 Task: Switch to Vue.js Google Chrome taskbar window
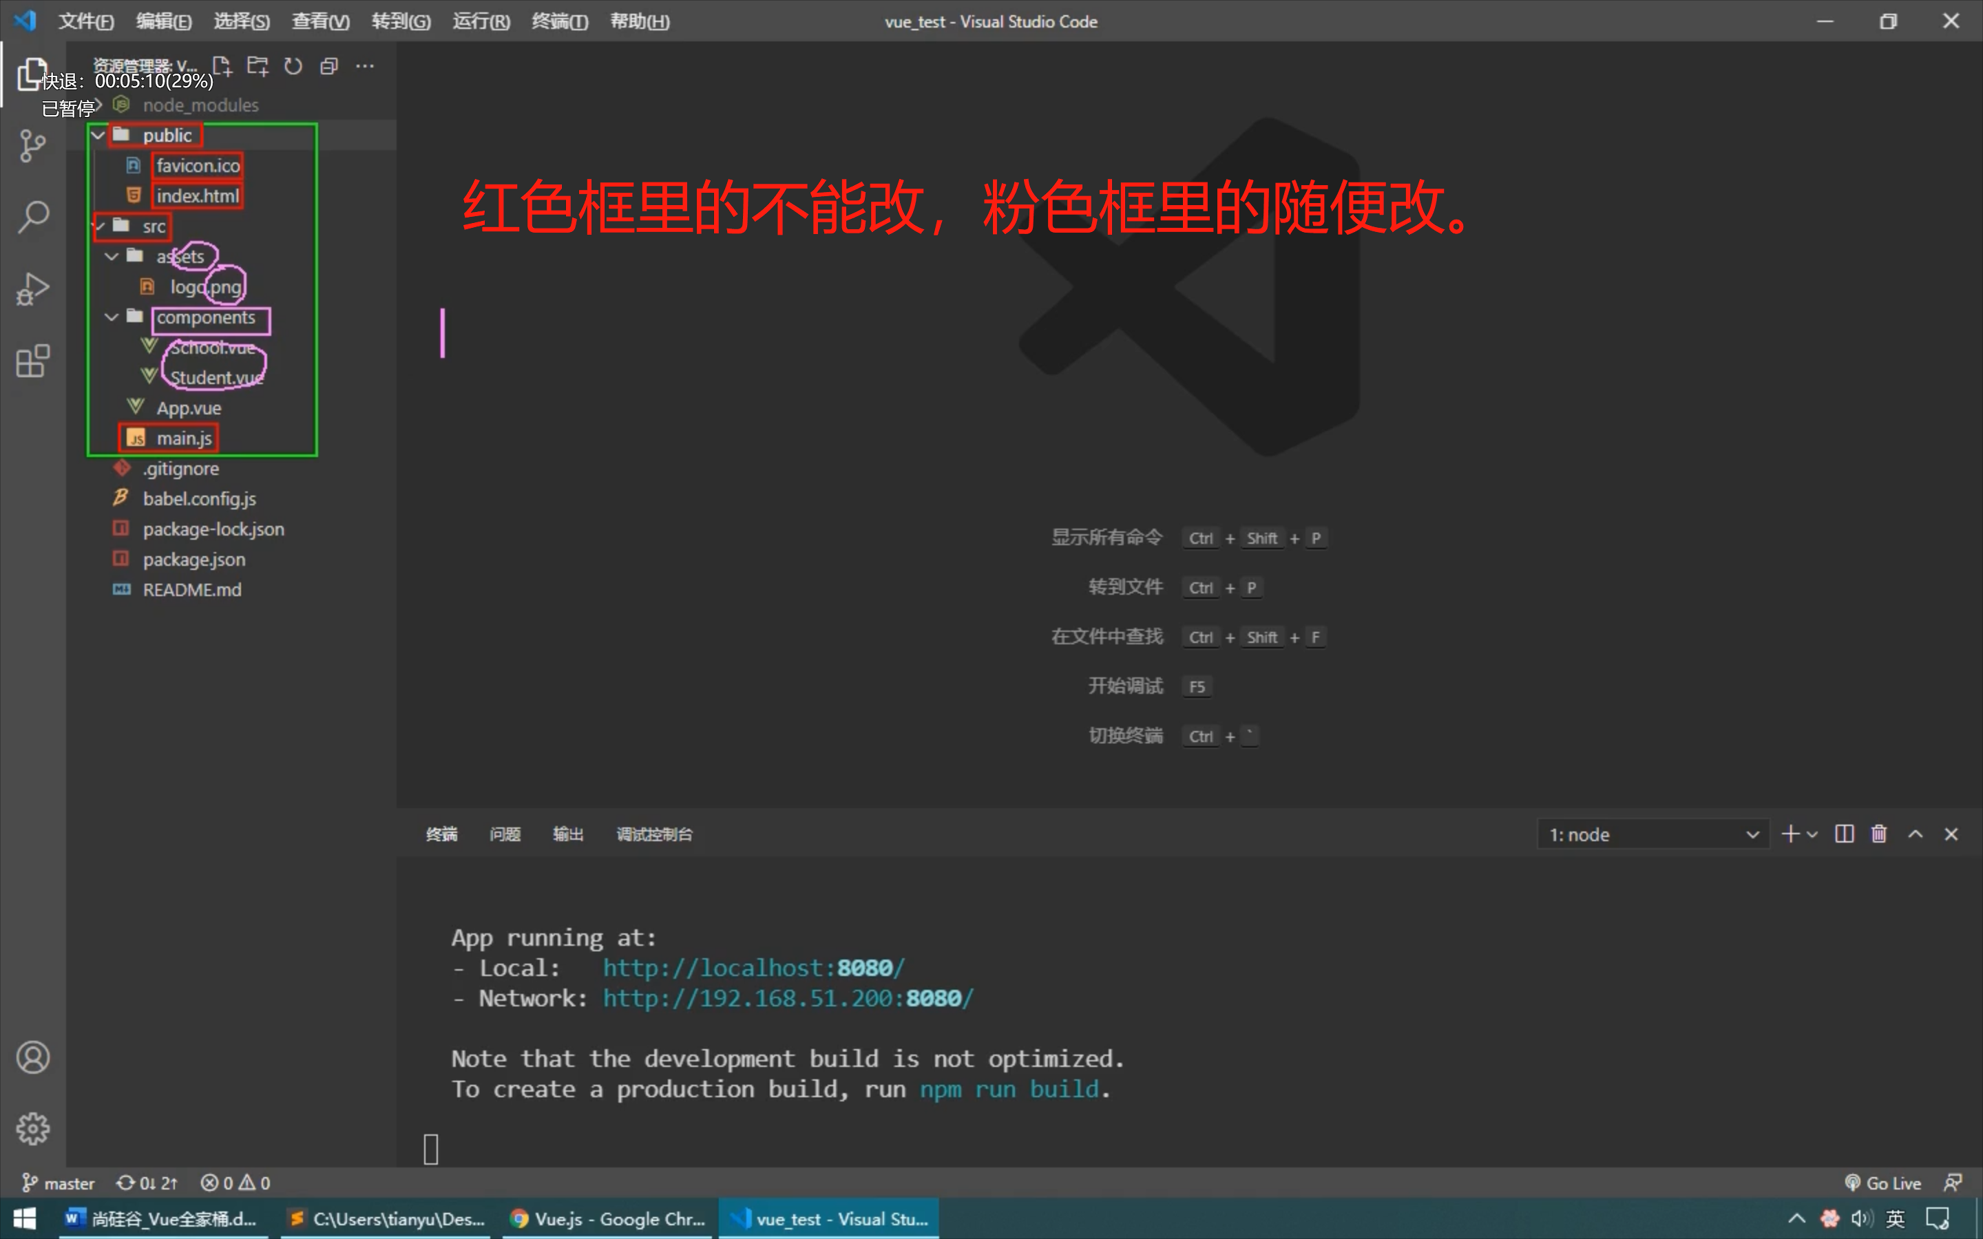[x=607, y=1218]
